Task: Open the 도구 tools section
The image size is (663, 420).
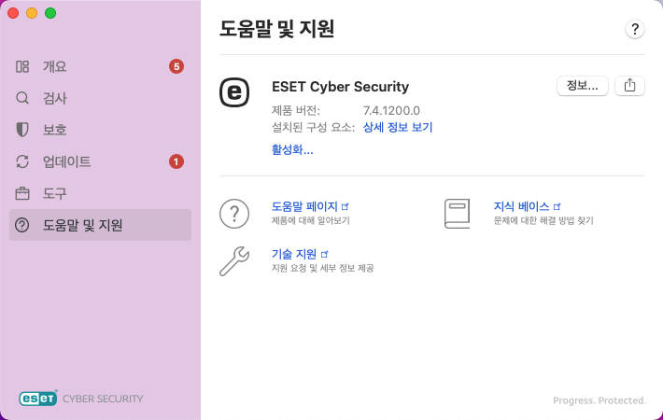Action: pos(54,193)
